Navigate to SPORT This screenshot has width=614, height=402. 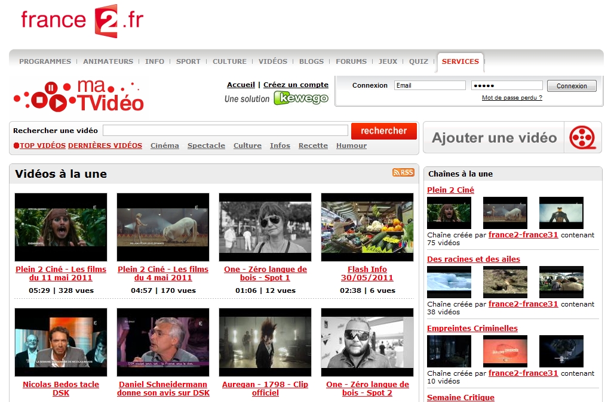(188, 61)
